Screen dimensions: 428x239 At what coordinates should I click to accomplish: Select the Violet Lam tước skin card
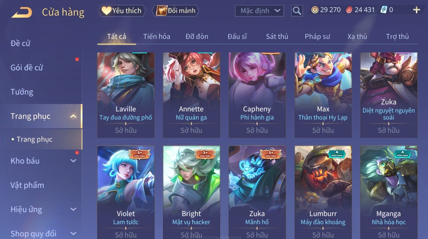pyautogui.click(x=126, y=192)
